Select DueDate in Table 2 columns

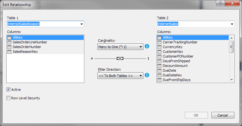(193, 70)
